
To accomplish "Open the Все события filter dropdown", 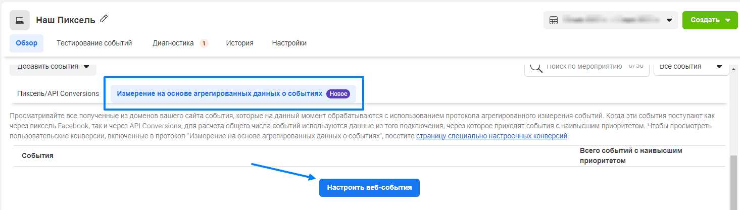I will click(x=690, y=67).
